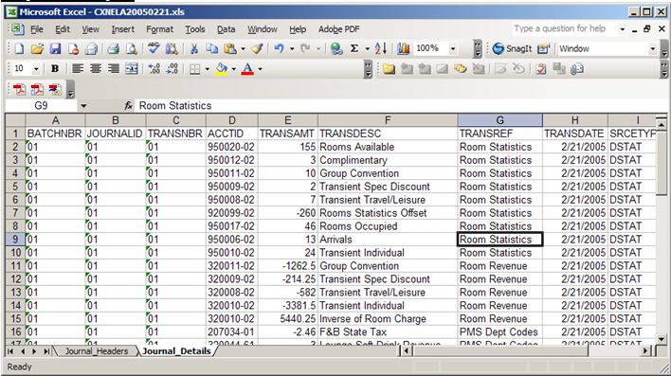
Task: Toggle Center alignment
Action: (96, 68)
